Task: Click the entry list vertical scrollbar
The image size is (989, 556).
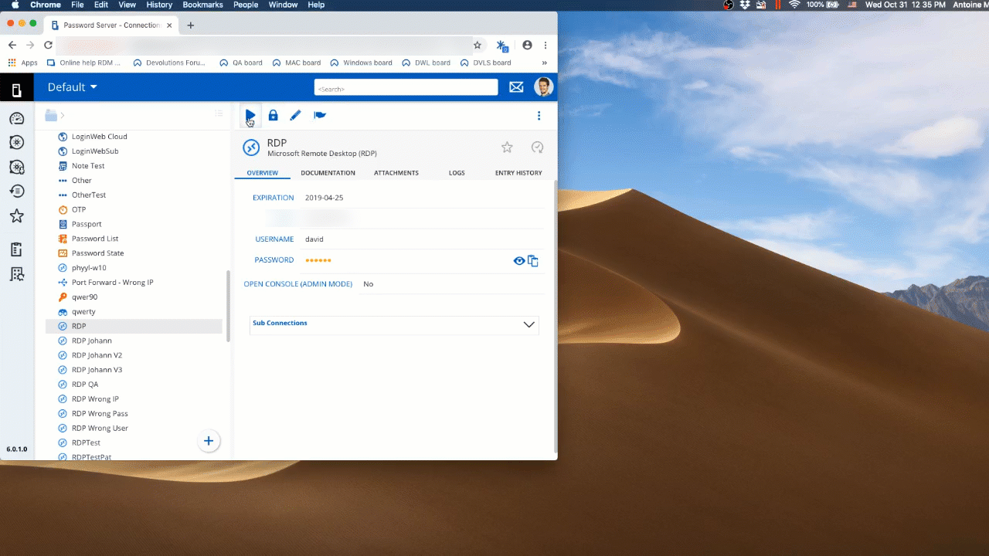Action: pyautogui.click(x=228, y=307)
